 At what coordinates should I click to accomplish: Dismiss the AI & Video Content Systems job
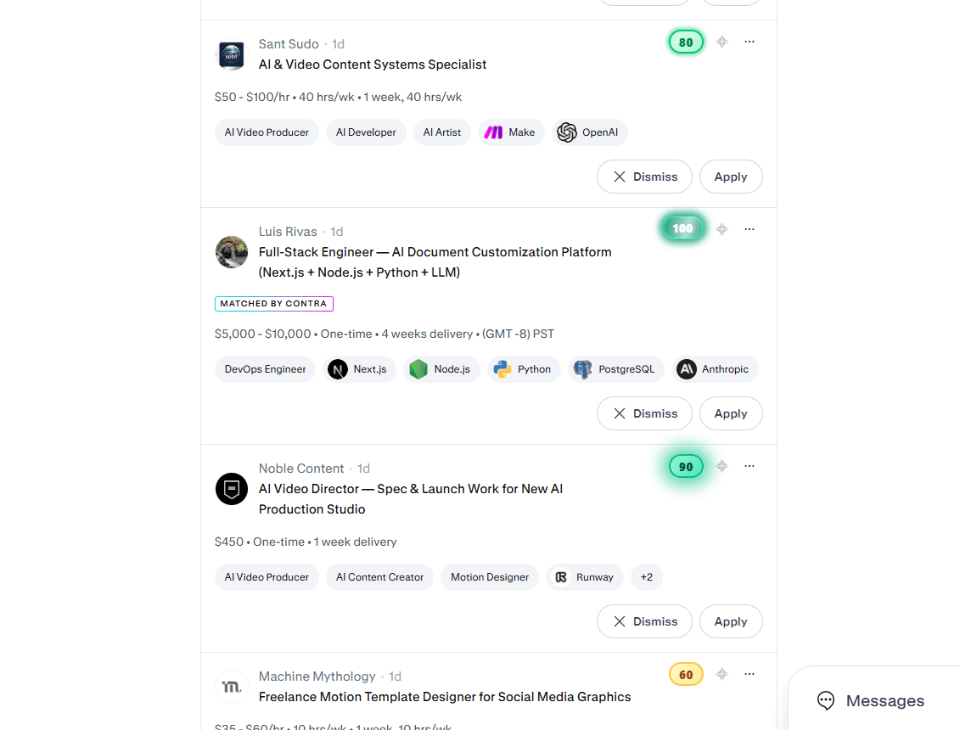tap(645, 177)
